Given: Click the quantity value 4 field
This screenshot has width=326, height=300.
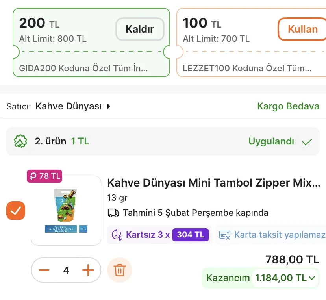Looking at the screenshot, I should coord(66,270).
